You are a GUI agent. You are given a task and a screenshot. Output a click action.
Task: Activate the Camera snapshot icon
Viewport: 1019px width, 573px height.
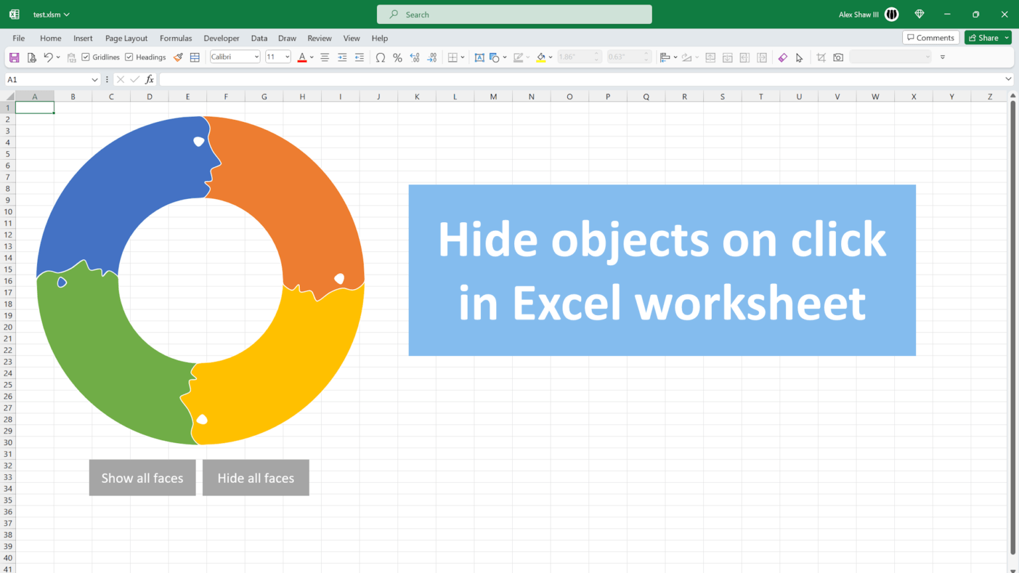pyautogui.click(x=838, y=57)
